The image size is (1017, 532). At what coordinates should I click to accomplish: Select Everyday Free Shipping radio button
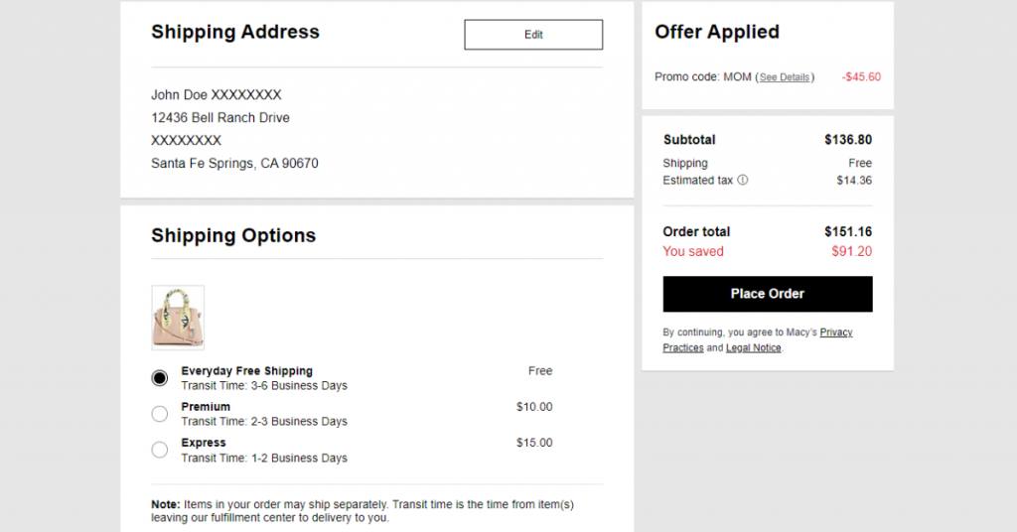[x=160, y=378]
